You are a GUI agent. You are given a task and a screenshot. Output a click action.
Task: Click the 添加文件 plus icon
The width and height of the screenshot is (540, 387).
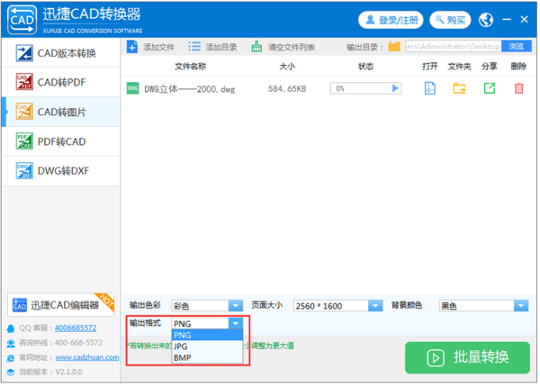[132, 47]
